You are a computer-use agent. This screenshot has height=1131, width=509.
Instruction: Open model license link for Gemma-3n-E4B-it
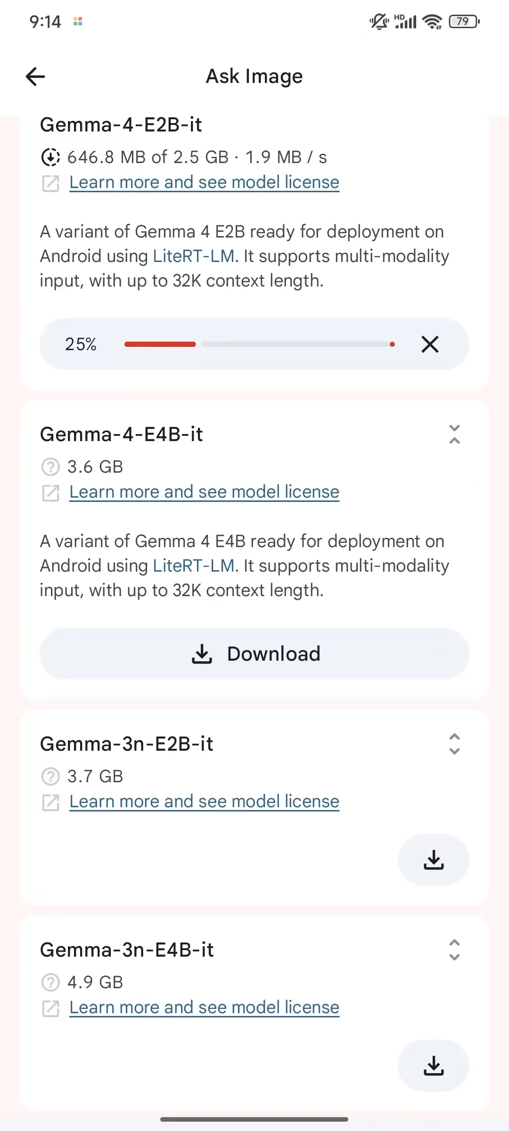204,1008
